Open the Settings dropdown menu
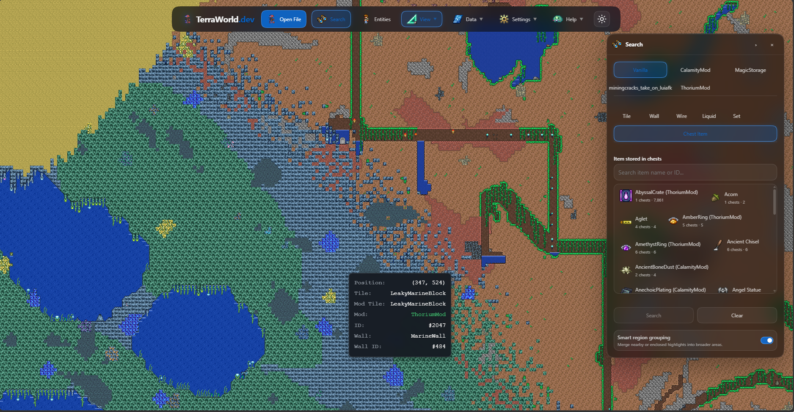 pos(518,19)
